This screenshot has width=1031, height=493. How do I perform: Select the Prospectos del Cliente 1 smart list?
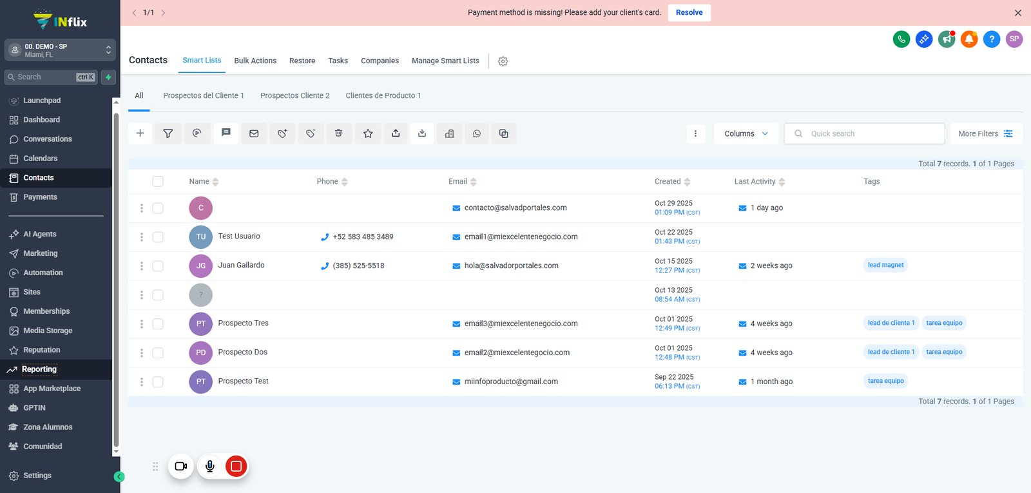[204, 95]
